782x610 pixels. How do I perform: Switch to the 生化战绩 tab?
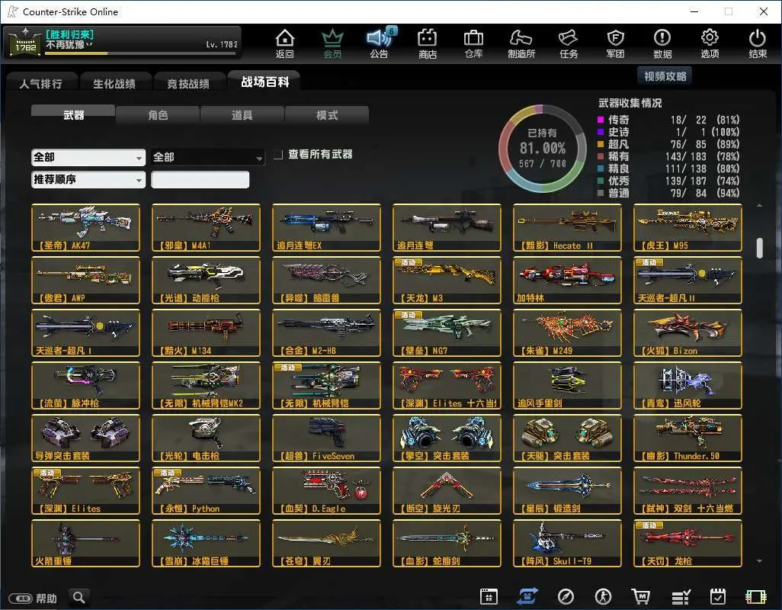(114, 83)
